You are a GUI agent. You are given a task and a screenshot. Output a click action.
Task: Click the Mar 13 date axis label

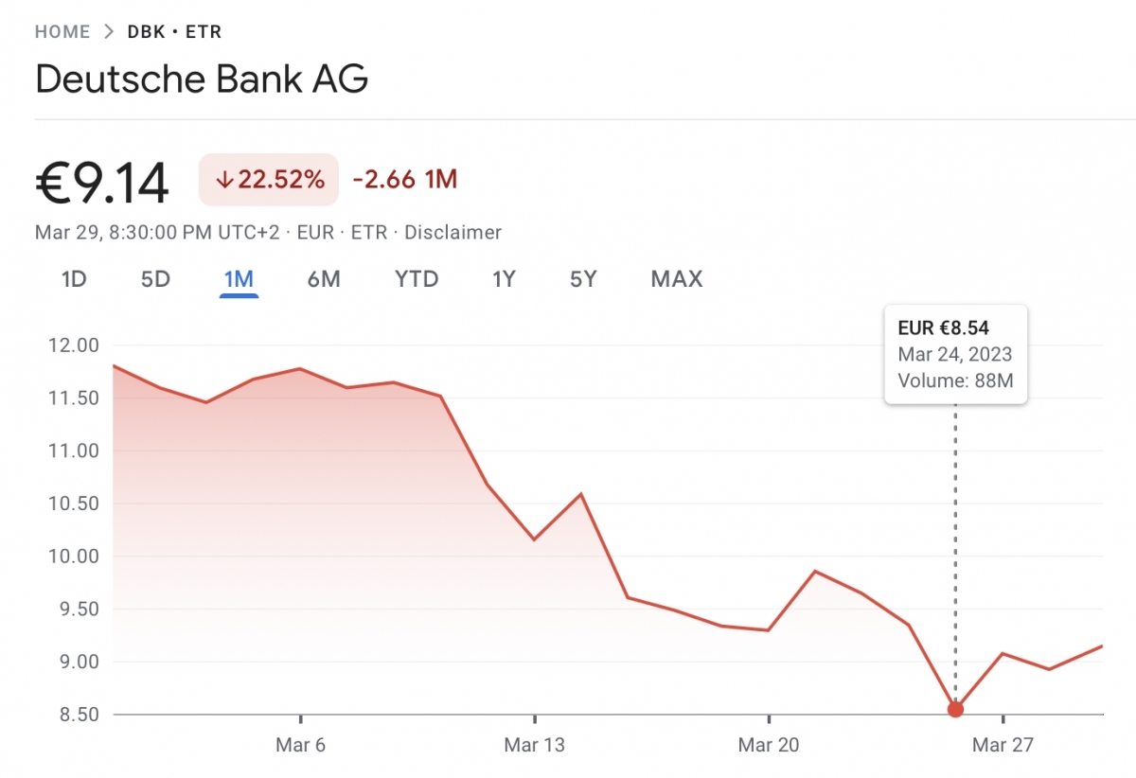534,746
